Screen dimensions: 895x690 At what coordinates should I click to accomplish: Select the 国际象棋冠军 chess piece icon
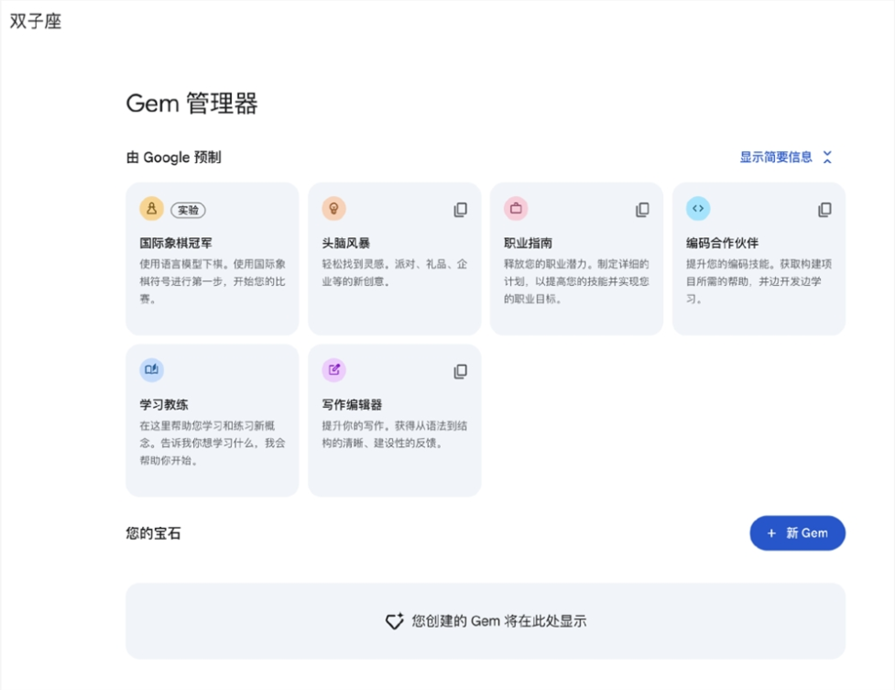coord(152,208)
